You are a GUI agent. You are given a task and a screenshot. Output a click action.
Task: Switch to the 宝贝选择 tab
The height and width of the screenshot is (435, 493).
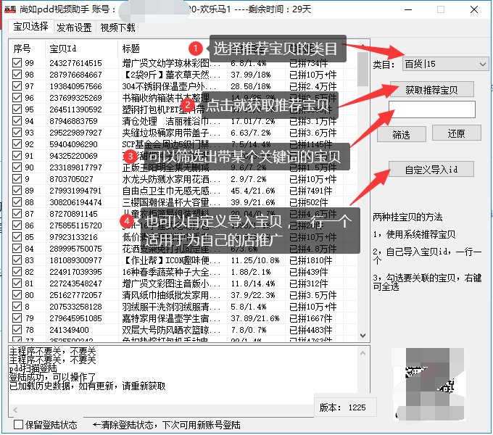[30, 26]
